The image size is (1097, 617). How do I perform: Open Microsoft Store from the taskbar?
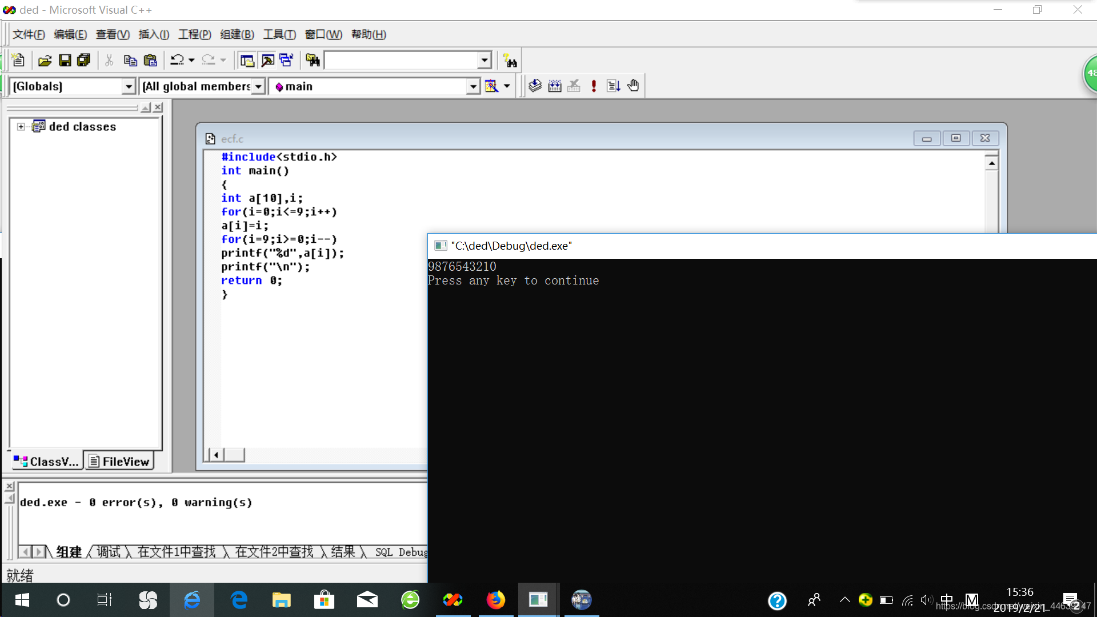(324, 600)
